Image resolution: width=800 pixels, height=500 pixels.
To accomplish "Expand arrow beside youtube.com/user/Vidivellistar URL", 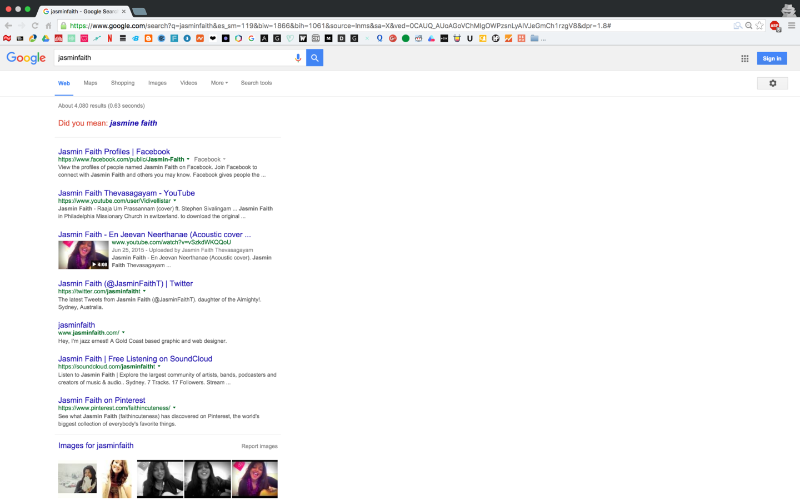I will 174,201.
